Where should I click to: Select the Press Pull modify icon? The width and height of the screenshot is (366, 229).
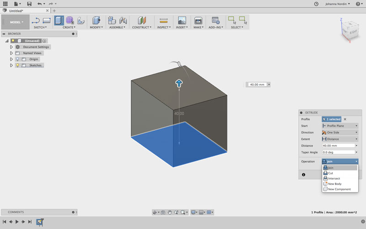click(96, 21)
